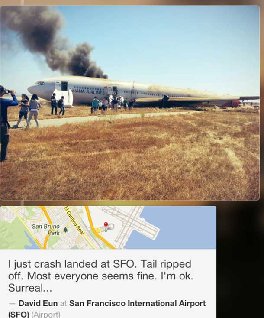264x318 pixels.
Task: Click the gray (Airport) category label
Action: tap(46, 315)
